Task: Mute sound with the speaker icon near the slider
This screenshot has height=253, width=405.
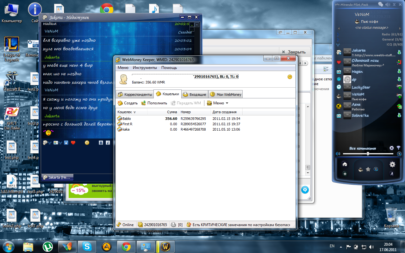Action: pos(338,154)
